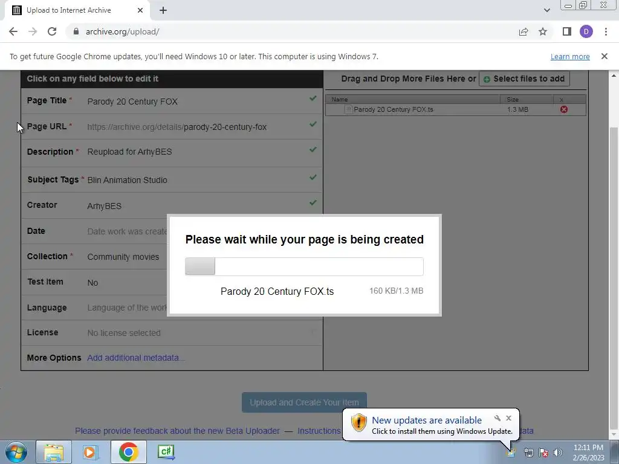Reload the archive.org upload page
Viewport: 619px width, 464px height.
point(52,31)
